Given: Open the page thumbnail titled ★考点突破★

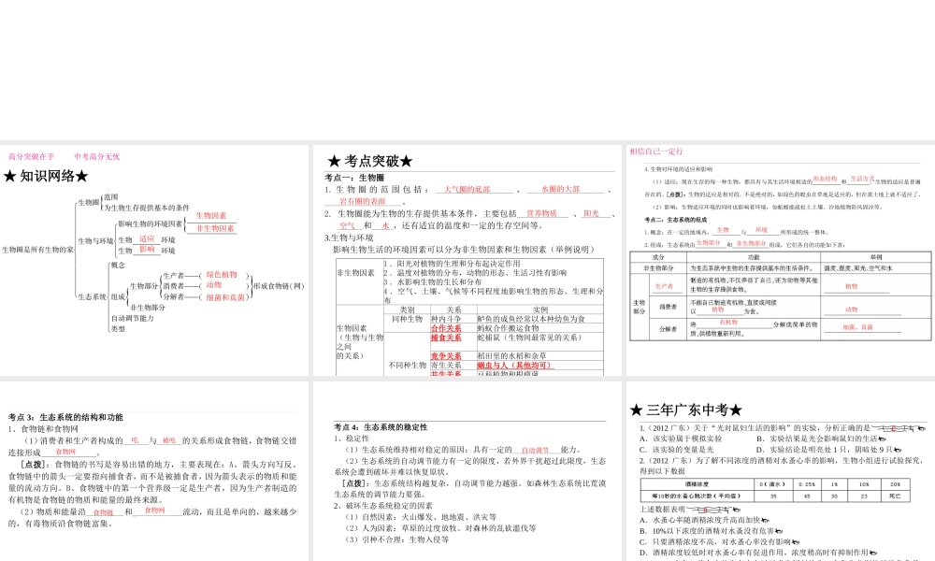Looking at the screenshot, I should tap(467, 260).
